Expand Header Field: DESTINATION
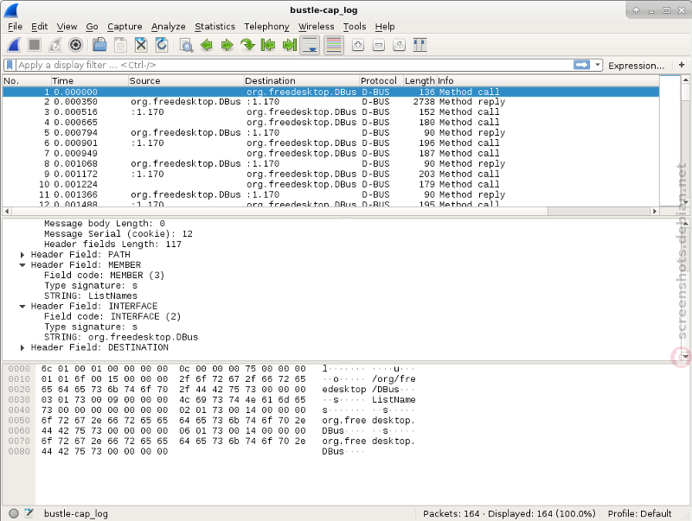The height and width of the screenshot is (521, 692). coord(22,348)
